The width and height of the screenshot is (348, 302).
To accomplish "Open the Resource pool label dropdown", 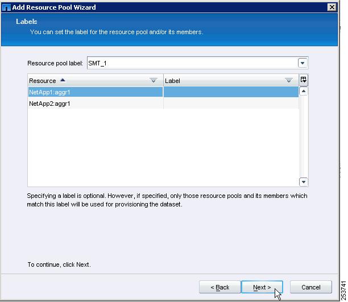I will (303, 63).
